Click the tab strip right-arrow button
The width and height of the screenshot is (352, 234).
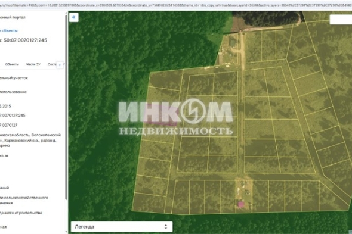(x=60, y=65)
